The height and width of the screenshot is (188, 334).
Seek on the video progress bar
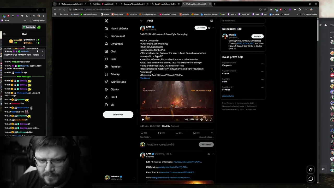pos(177,116)
